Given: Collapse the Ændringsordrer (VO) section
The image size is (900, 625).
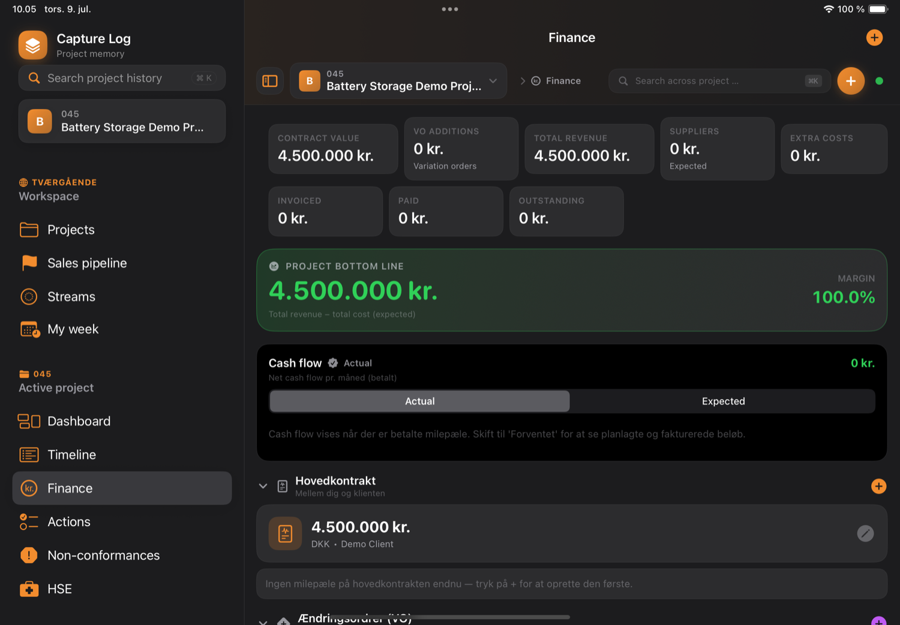Looking at the screenshot, I should point(263,621).
